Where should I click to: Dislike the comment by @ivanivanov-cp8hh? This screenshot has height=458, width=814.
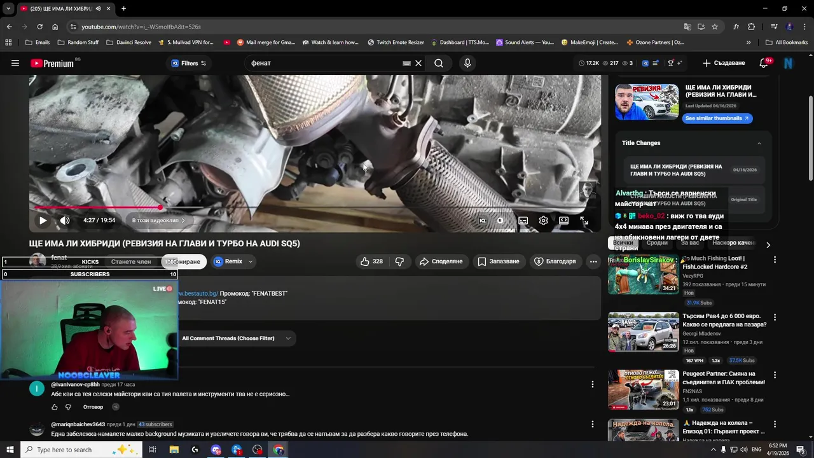(69, 407)
